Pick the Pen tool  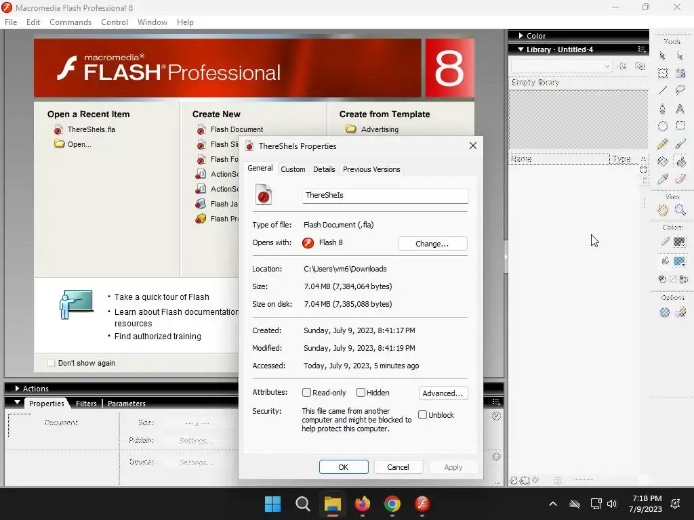(663, 109)
